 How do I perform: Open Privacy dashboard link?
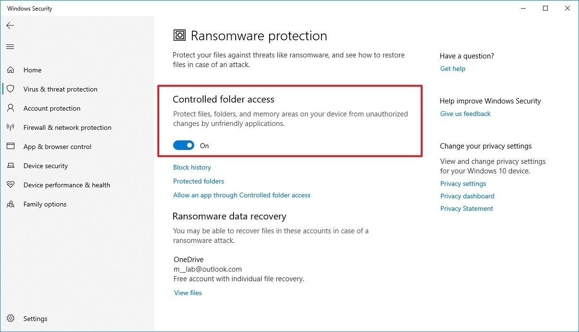467,196
